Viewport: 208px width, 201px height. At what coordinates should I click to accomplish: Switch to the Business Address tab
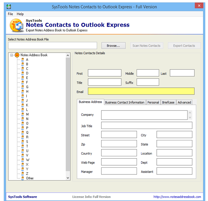click(90, 102)
